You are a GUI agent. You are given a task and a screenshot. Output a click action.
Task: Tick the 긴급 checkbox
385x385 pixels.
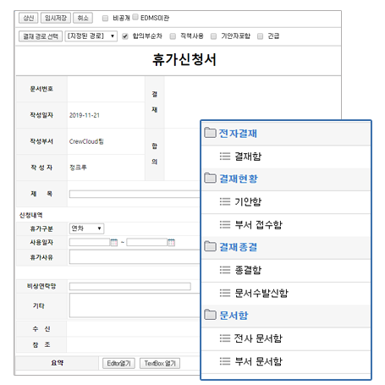coord(261,36)
